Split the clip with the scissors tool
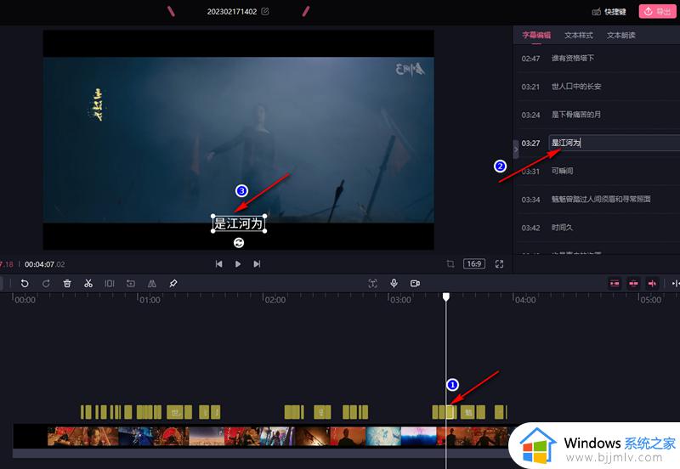This screenshot has width=680, height=469. (88, 284)
